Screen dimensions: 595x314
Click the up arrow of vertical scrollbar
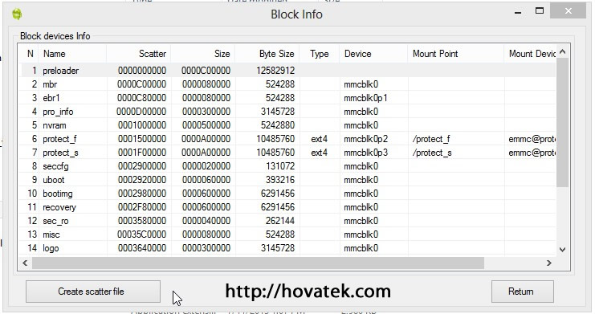pos(562,51)
